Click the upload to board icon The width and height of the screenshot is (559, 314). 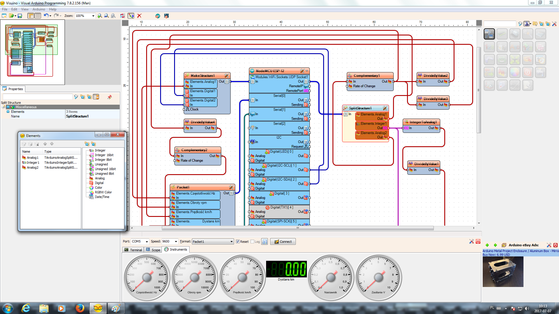166,16
